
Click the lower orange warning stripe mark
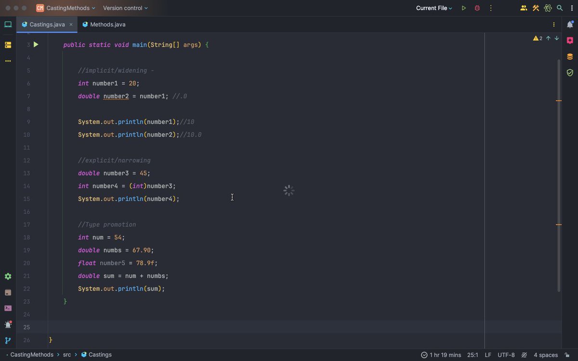(559, 224)
